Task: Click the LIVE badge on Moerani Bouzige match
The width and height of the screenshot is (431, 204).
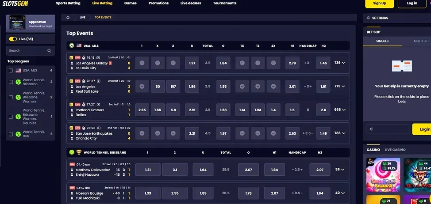Action: (x=72, y=188)
